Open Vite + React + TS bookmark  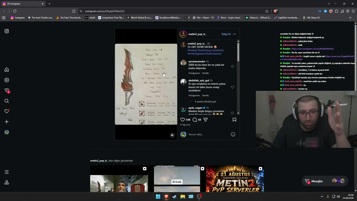click(x=203, y=18)
